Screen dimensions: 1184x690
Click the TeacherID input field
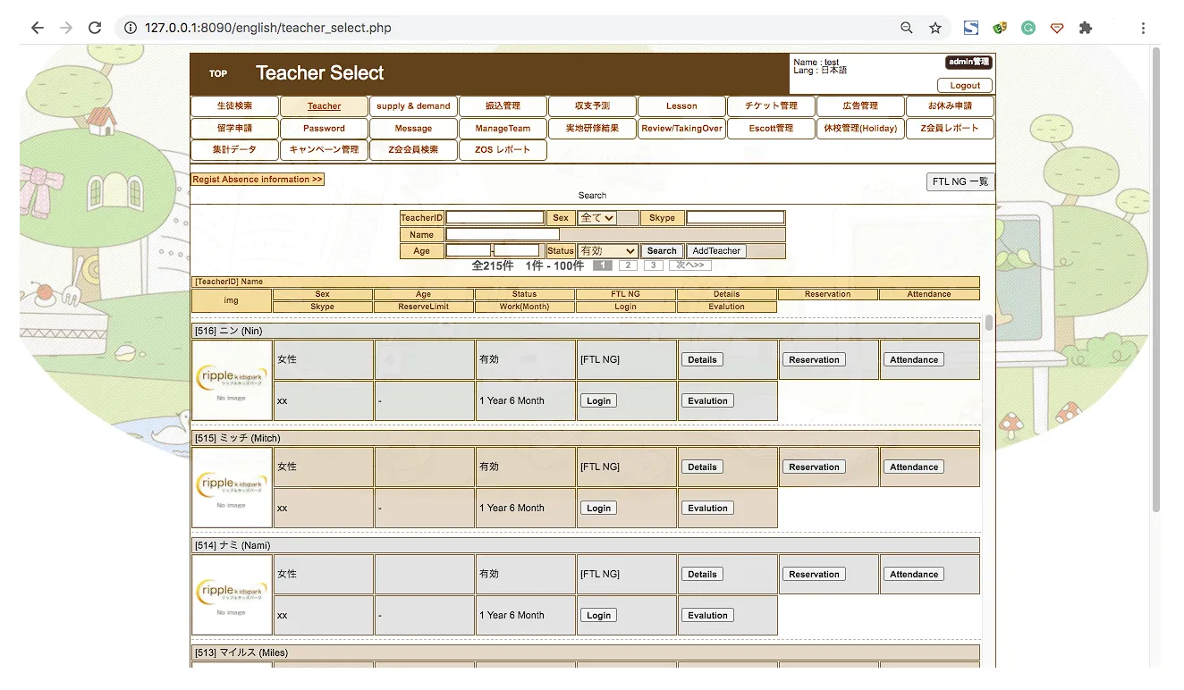pos(495,217)
